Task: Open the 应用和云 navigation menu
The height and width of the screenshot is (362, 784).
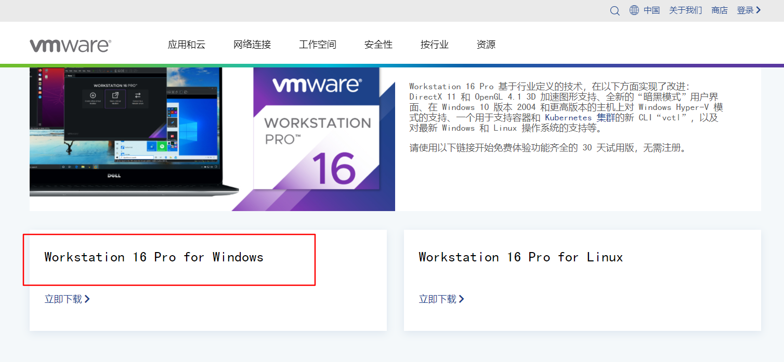Action: click(186, 45)
